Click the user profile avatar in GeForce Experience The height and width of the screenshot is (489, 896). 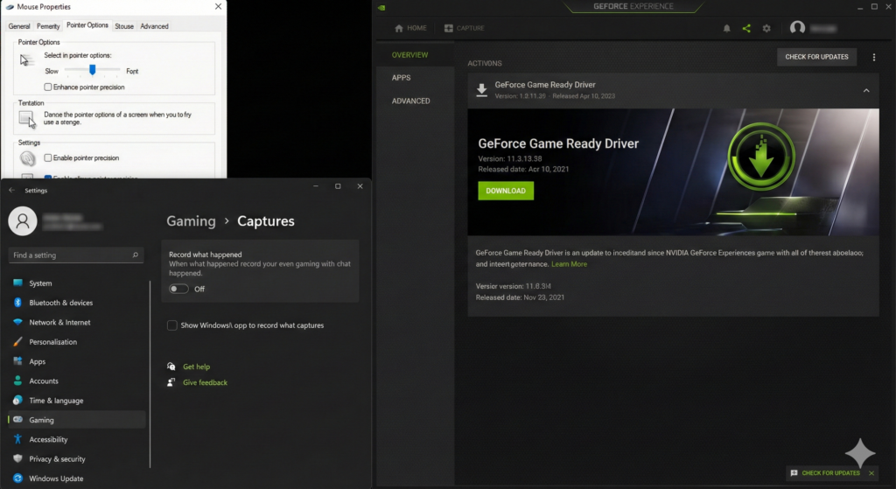pyautogui.click(x=797, y=28)
